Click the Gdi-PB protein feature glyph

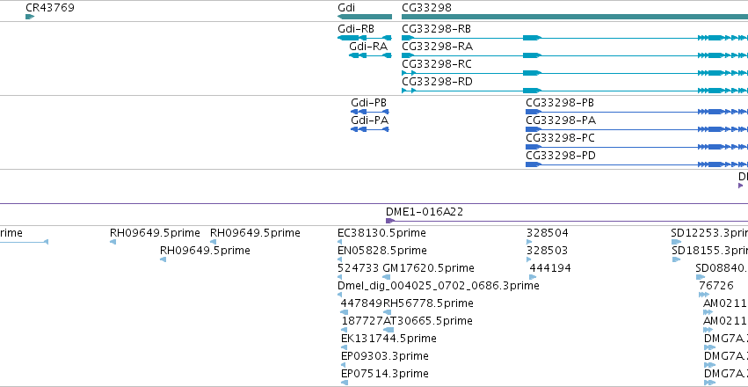(x=370, y=112)
